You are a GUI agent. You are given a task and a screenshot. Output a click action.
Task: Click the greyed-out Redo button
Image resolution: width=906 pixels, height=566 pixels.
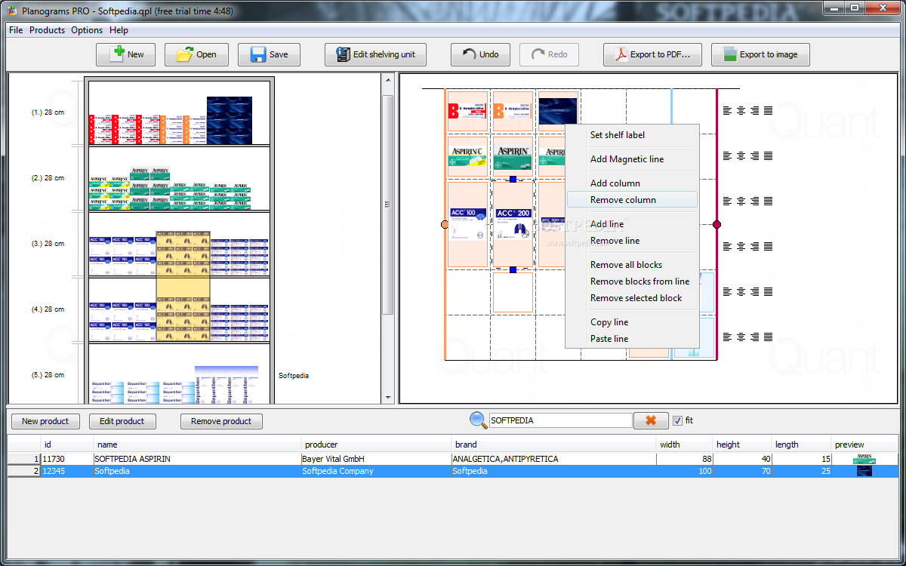pos(549,54)
